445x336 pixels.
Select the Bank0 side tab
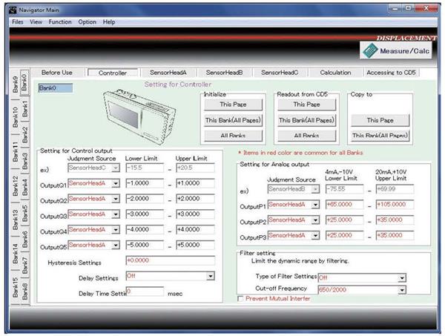click(x=24, y=82)
